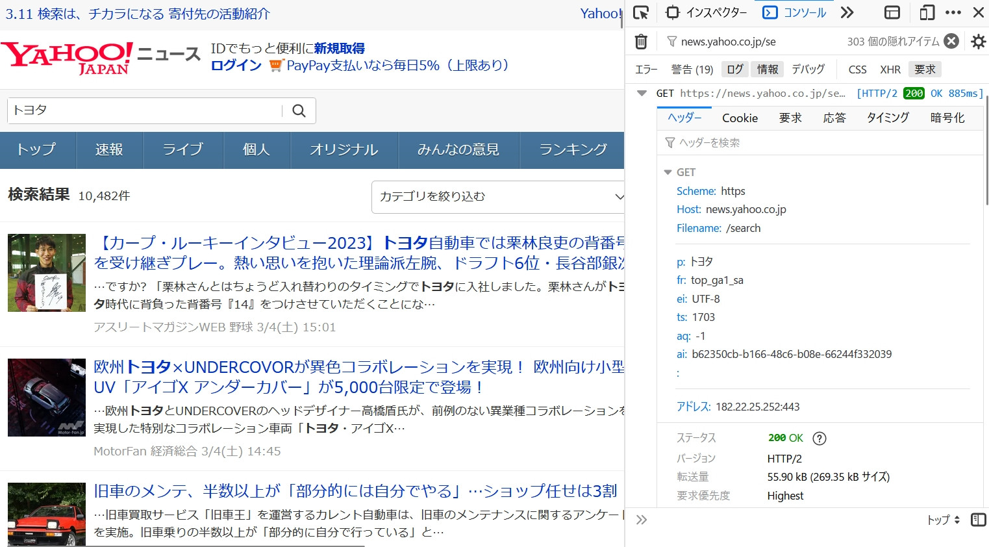Open the request URL link in console
Screen dimensions: 989x547
point(762,94)
